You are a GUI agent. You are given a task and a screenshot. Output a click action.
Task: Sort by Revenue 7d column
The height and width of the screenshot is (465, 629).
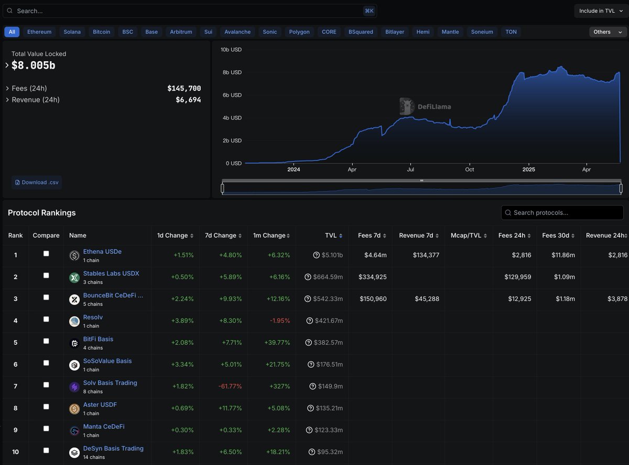(420, 236)
